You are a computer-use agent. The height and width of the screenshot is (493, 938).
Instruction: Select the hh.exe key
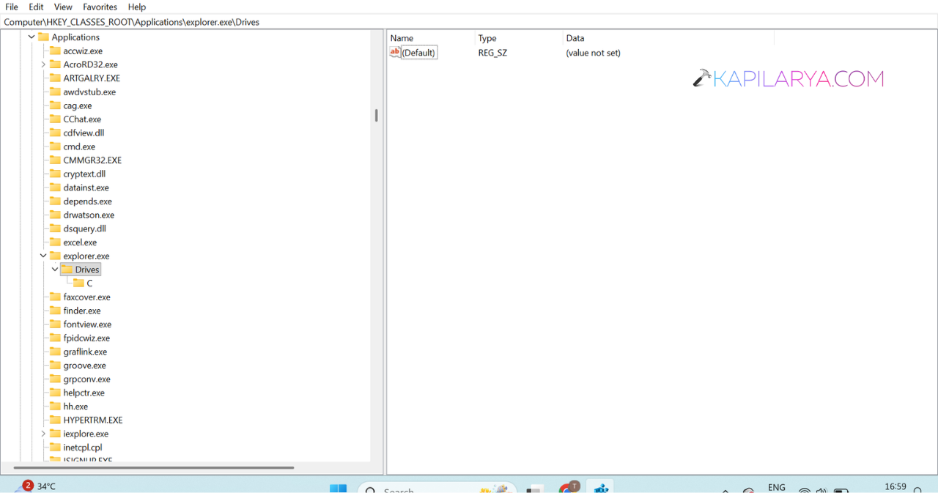(x=75, y=407)
